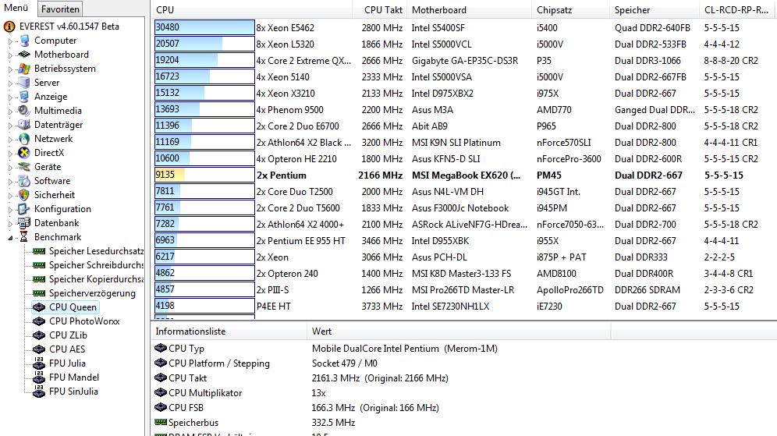Click the CL-RCD-RP-R... column header
The height and width of the screenshot is (436, 777).
(x=738, y=10)
